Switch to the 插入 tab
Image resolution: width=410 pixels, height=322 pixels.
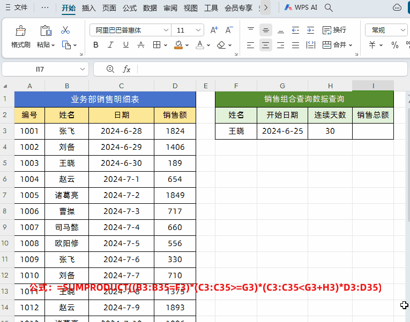[x=89, y=8]
